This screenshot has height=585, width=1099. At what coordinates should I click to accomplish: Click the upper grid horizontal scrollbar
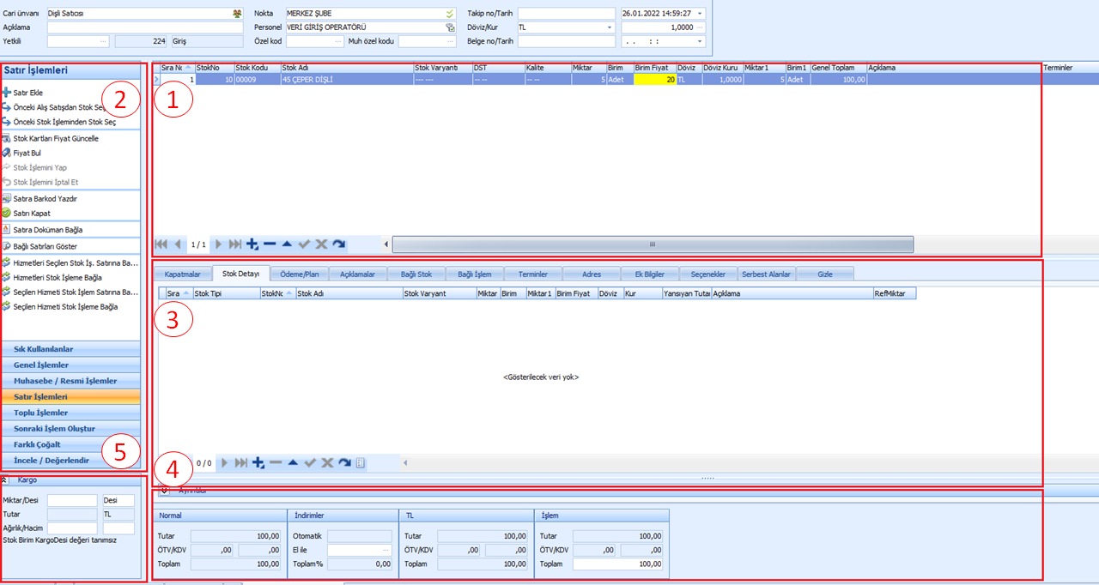coord(652,244)
